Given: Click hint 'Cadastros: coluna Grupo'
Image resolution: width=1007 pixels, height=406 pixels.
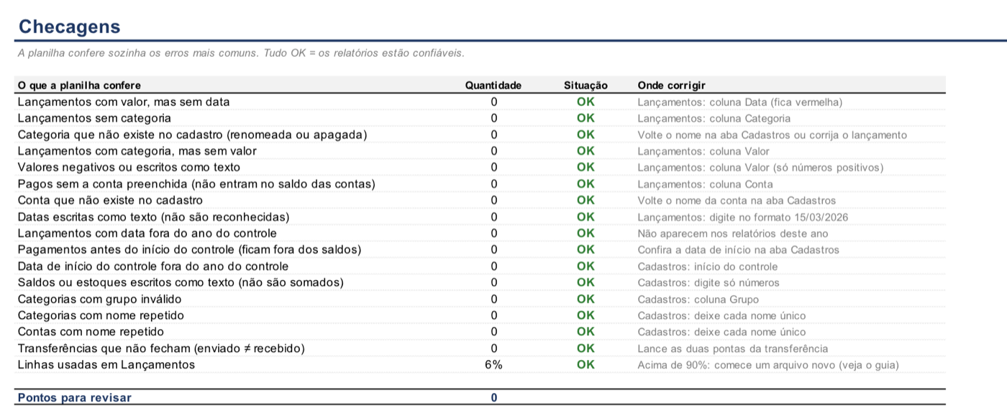Looking at the screenshot, I should [x=698, y=299].
